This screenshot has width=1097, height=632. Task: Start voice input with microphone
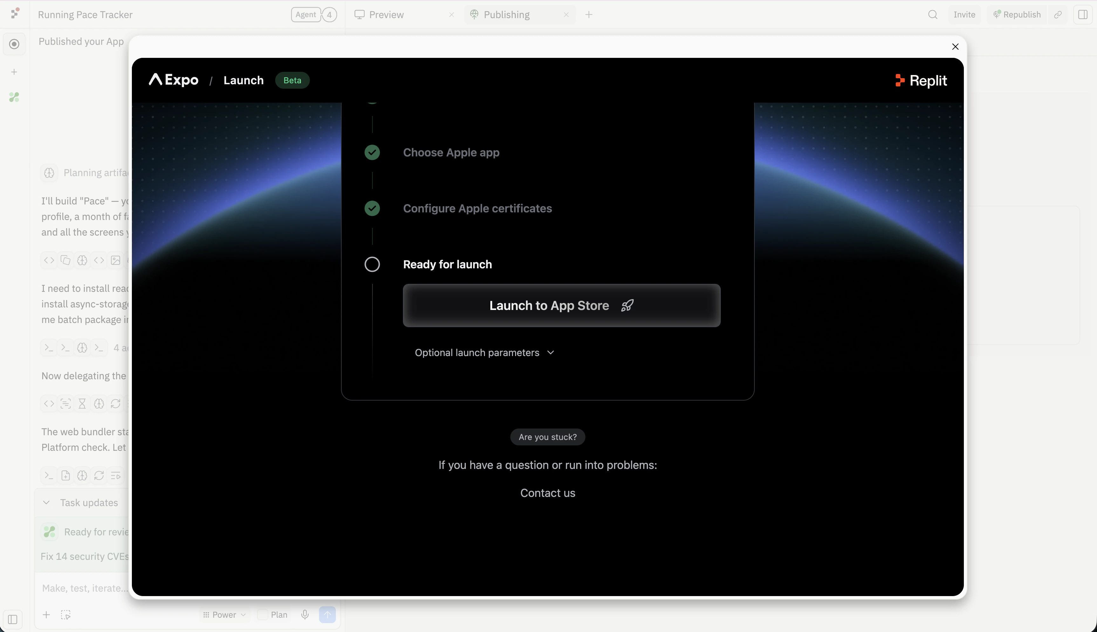[x=305, y=615]
